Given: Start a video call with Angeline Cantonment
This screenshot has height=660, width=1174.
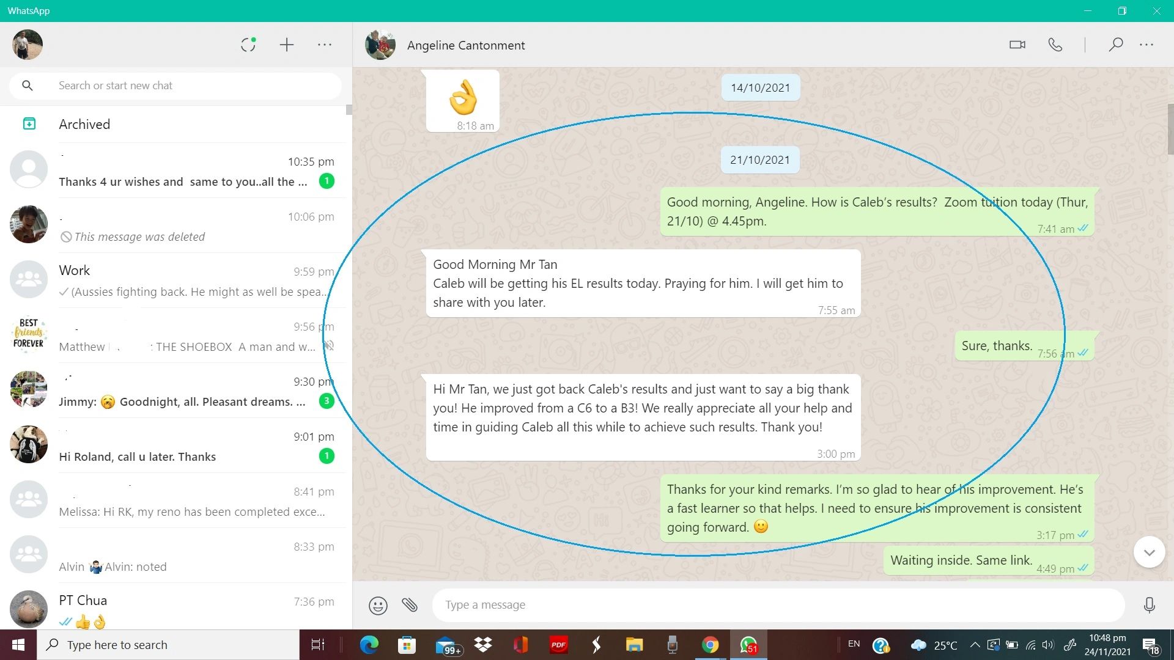Looking at the screenshot, I should [1017, 45].
